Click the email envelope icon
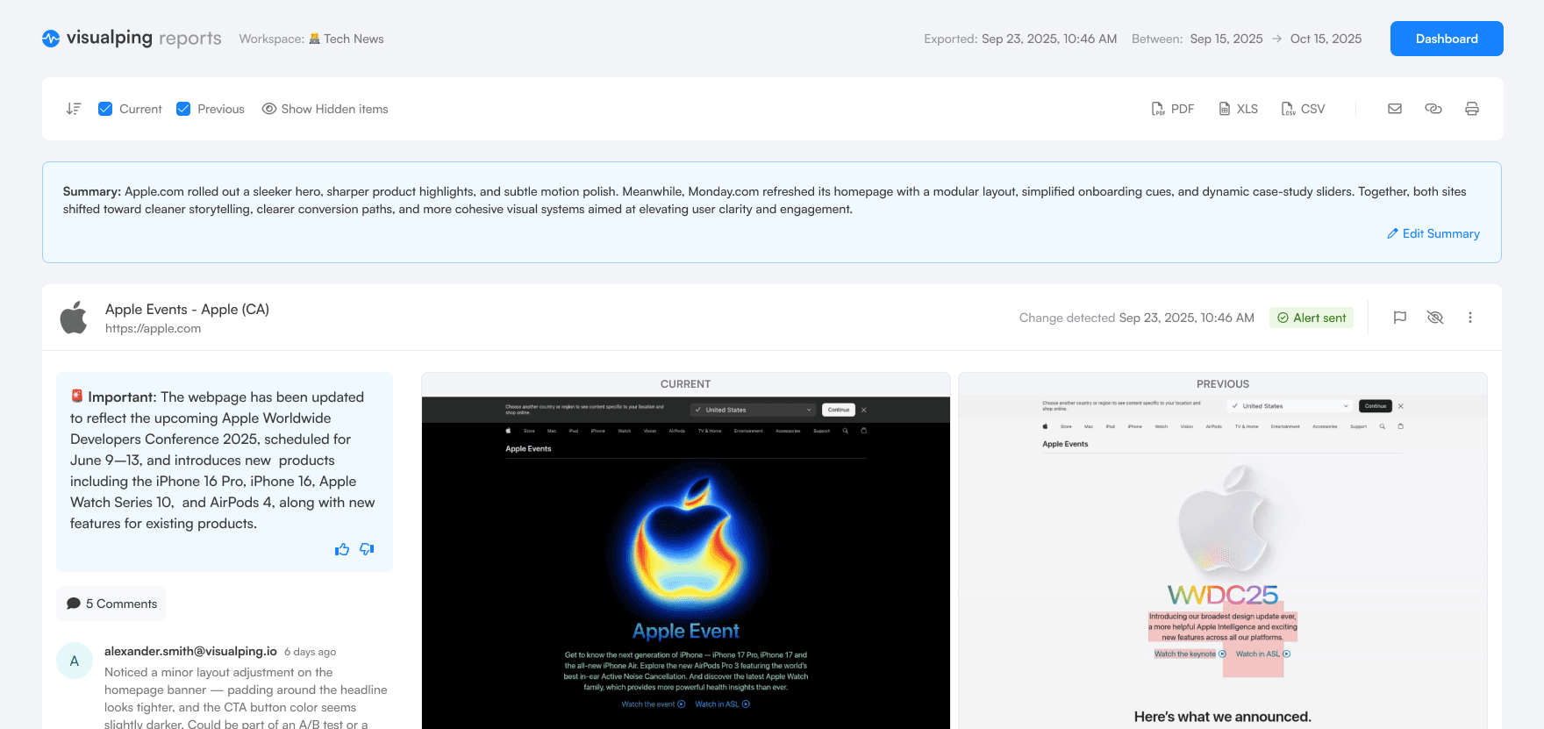 point(1395,109)
